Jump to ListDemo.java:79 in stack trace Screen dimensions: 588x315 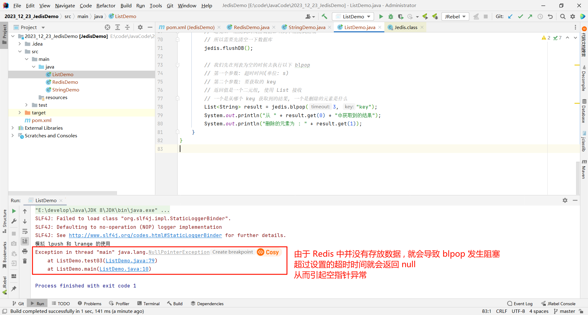coord(130,261)
